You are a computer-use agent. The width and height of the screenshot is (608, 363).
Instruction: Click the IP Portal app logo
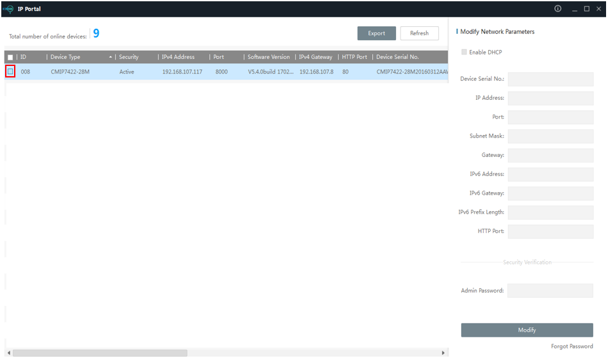click(x=8, y=8)
